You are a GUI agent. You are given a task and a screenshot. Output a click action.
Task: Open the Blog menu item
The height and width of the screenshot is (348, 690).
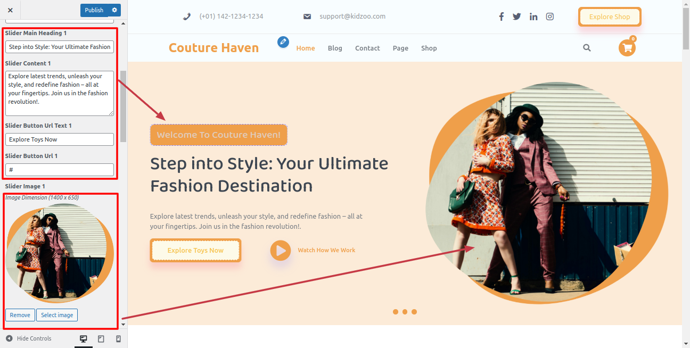pyautogui.click(x=335, y=48)
